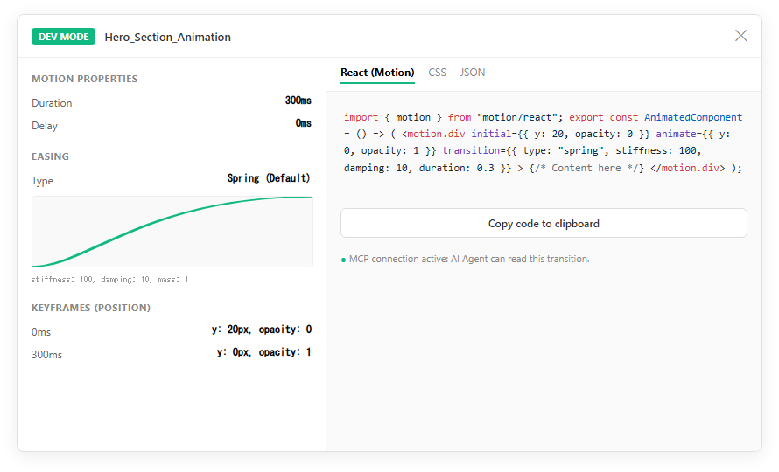Click the green MCP connection status dot
779x472 pixels.
[343, 260]
